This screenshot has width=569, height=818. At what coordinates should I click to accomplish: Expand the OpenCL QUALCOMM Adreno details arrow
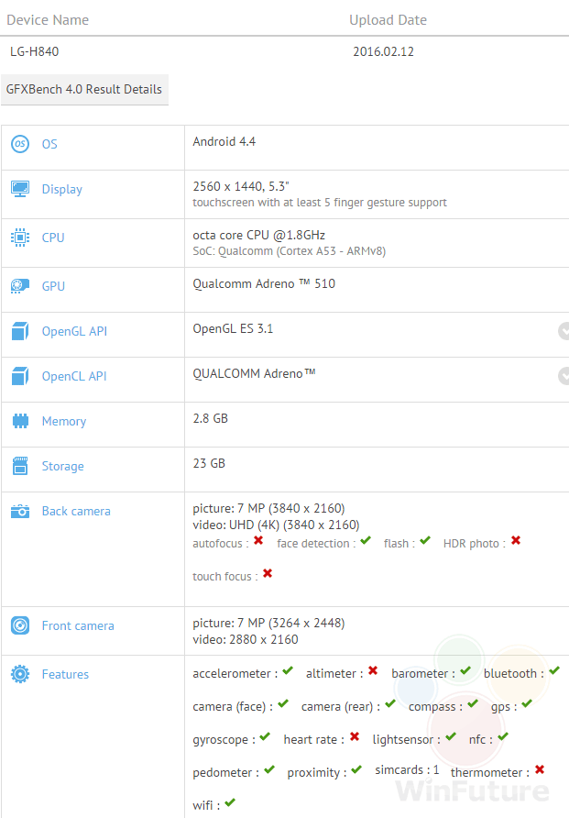click(x=564, y=376)
